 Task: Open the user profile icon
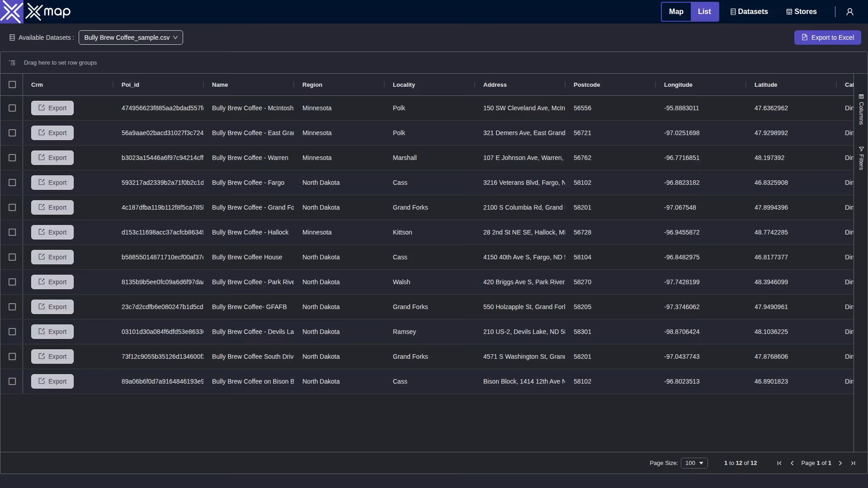click(850, 12)
